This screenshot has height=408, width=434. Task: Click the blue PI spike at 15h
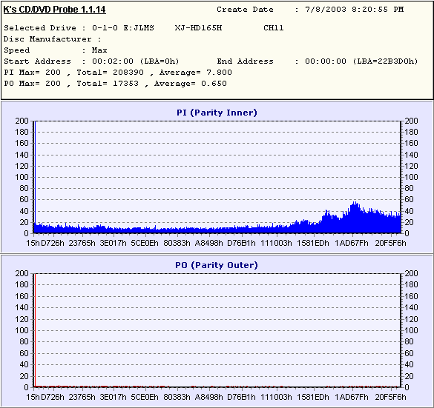(35, 177)
